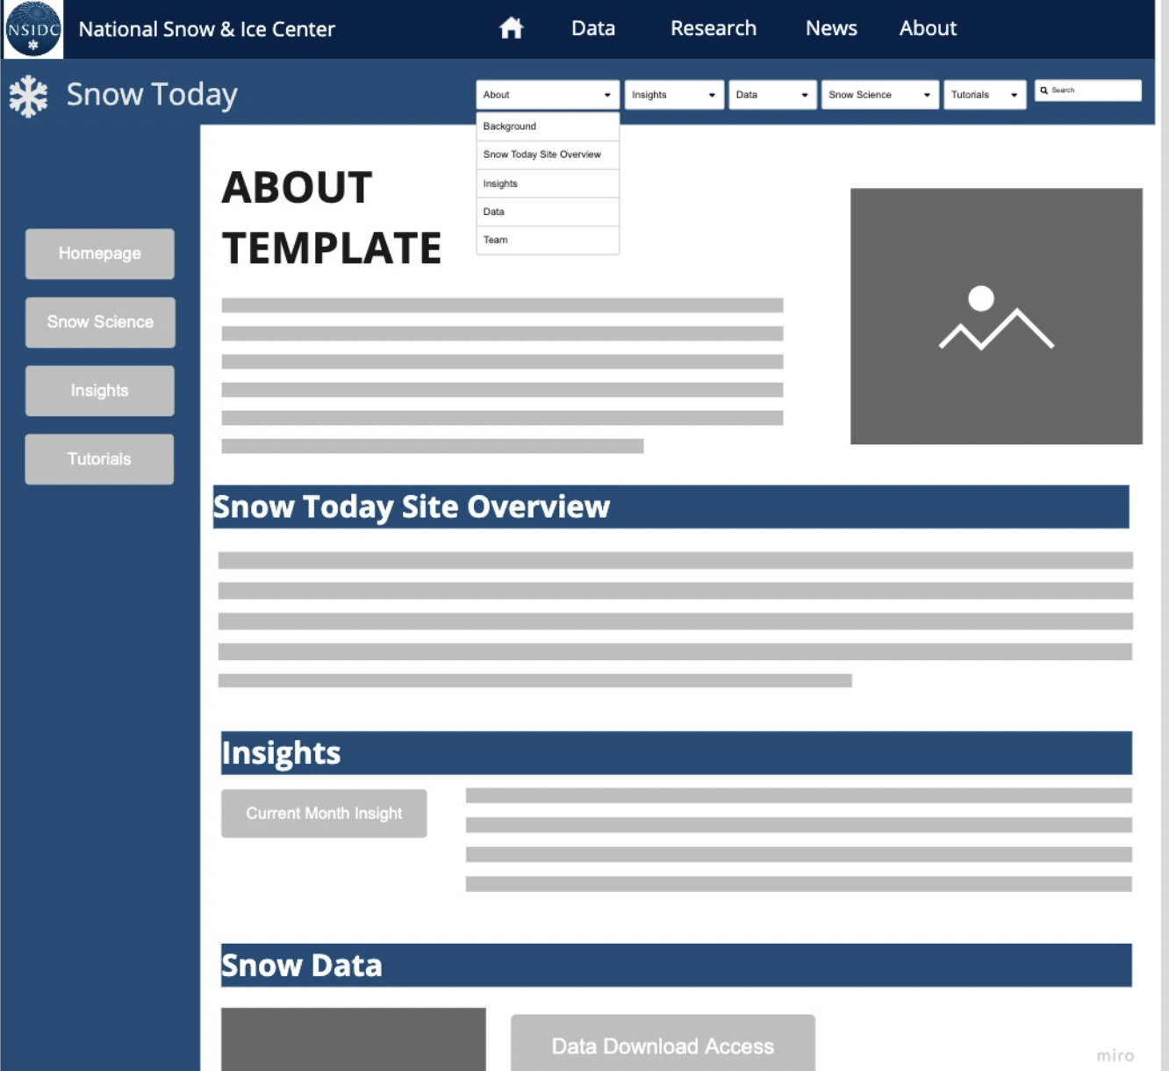Viewport: 1169px width, 1071px height.
Task: Open the Data dropdown in the subnav
Action: point(771,95)
